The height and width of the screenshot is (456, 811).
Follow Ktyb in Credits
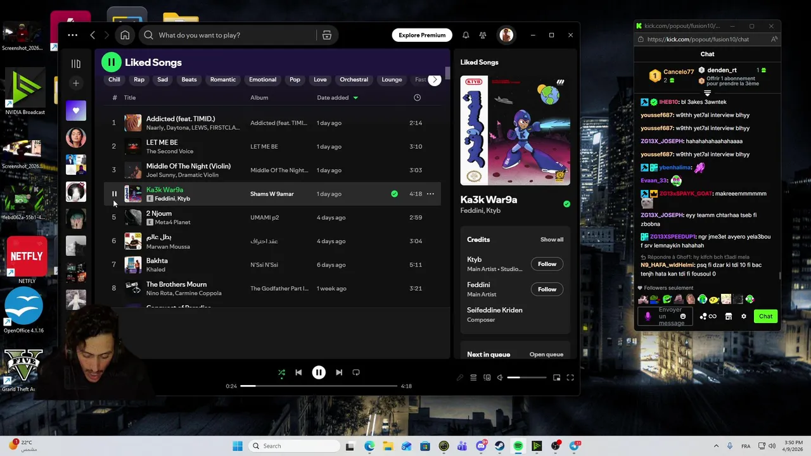click(547, 264)
